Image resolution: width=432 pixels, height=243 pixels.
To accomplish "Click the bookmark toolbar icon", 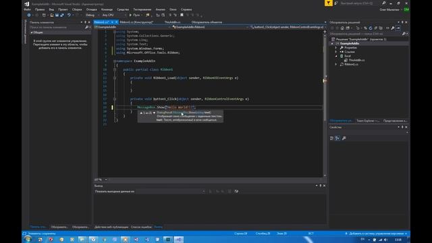I will pyautogui.click(x=182, y=15).
